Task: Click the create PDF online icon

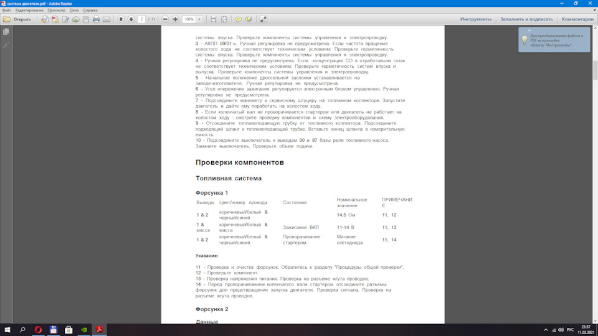Action: (55, 19)
